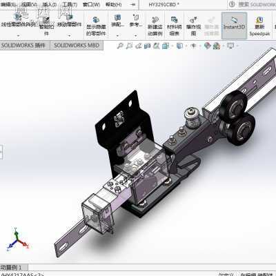Click the Exploded View tool
Image resolution: width=276 pixels, height=276 pixels.
click(193, 26)
